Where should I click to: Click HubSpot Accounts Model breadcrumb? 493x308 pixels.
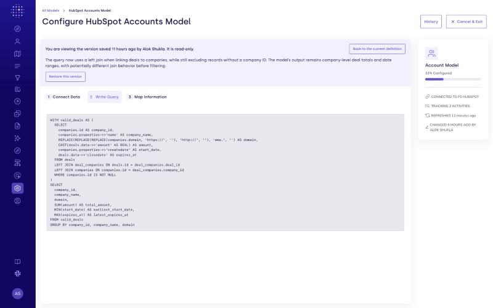coord(90,10)
